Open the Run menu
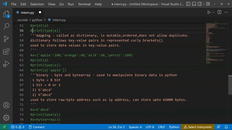This screenshot has height=130, width=232. 71,4
